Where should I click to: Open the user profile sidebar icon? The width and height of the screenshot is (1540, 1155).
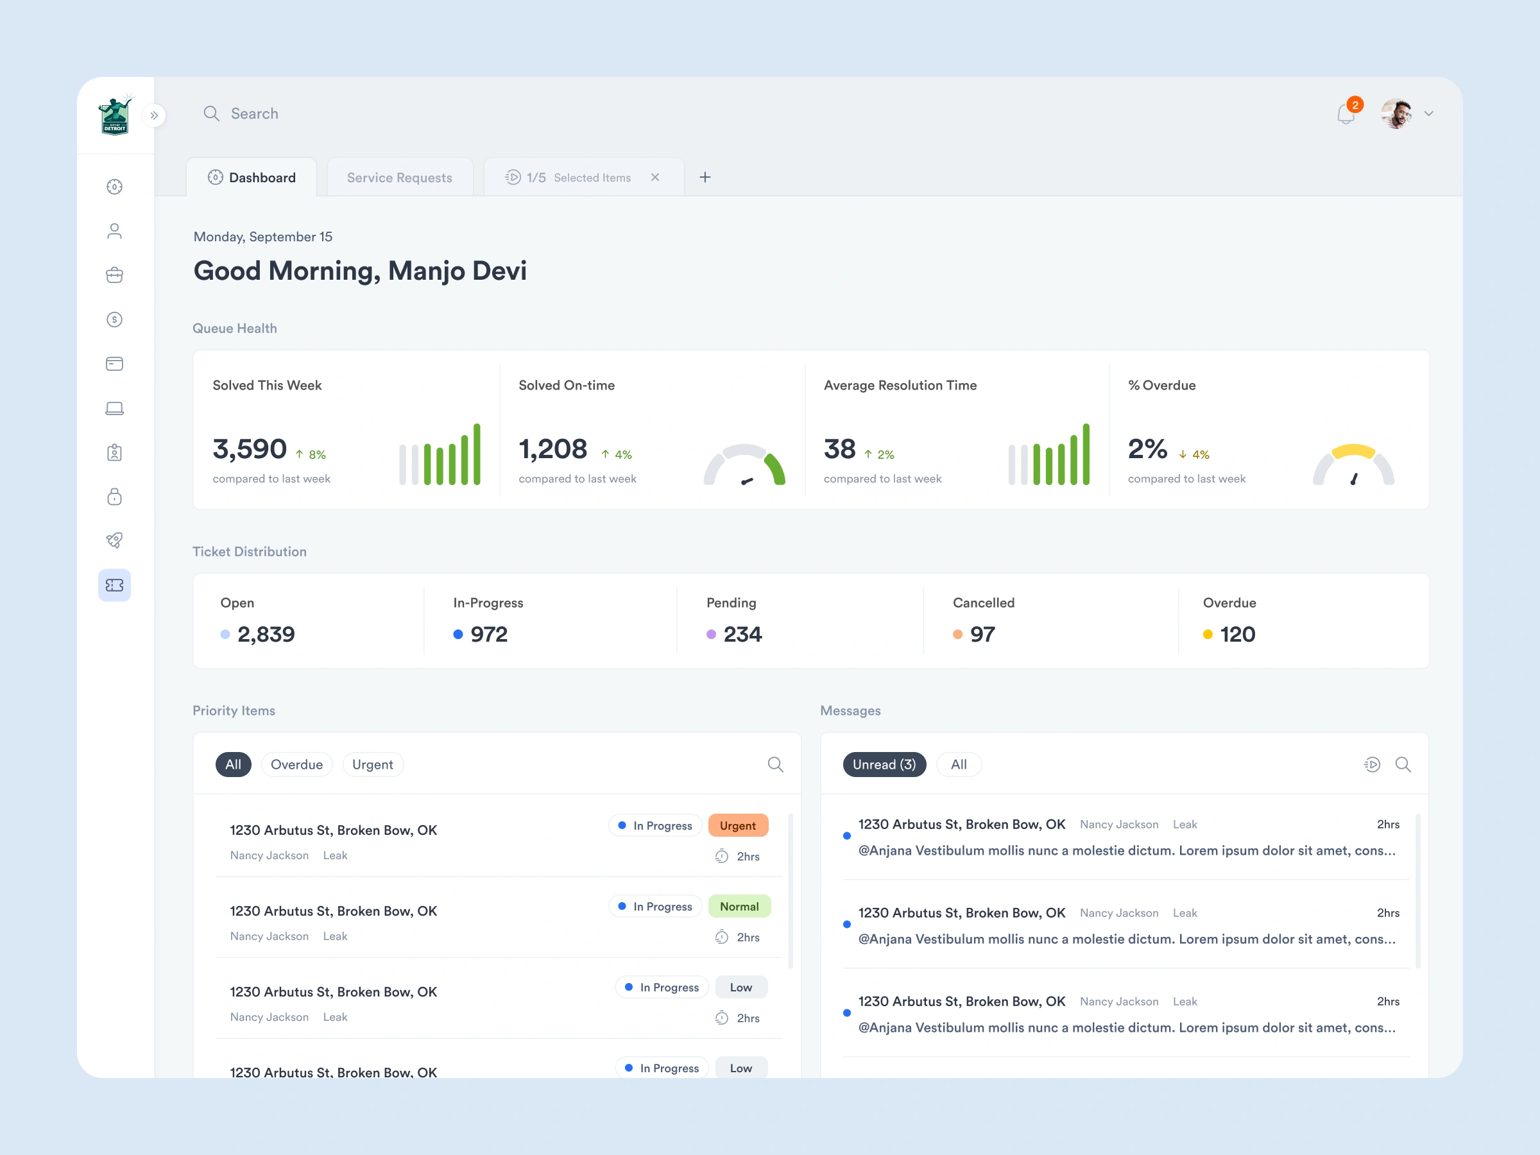tap(115, 231)
